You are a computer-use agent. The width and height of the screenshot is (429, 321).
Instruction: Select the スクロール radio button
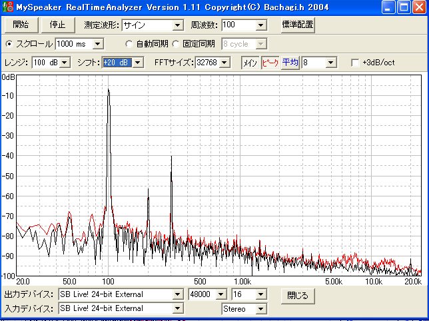[9, 44]
